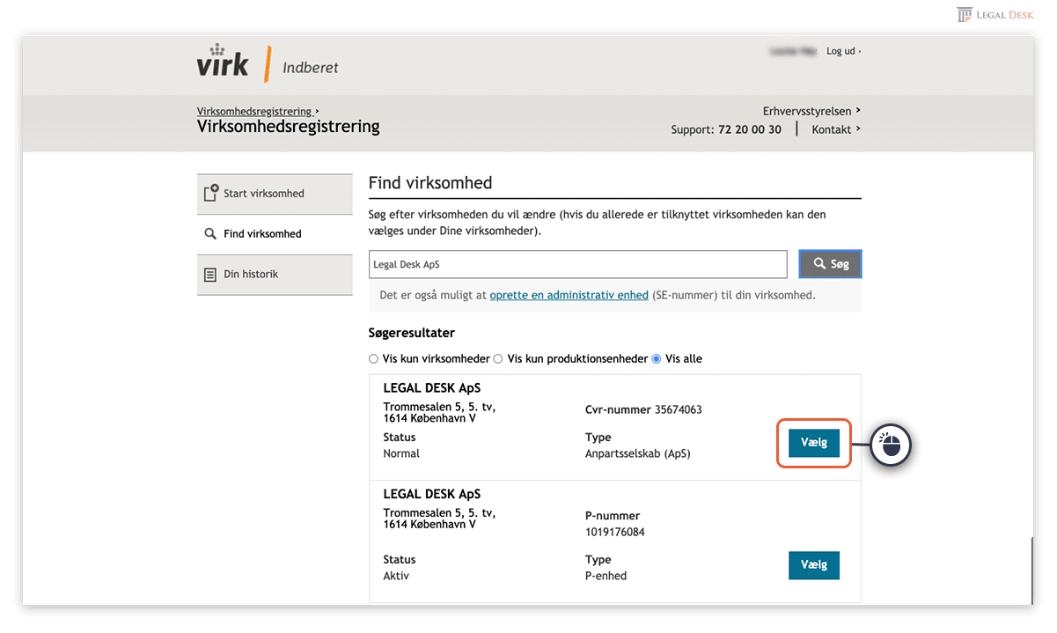Click the Cvr-nummer 35674063 text
1057x633 pixels.
point(643,409)
